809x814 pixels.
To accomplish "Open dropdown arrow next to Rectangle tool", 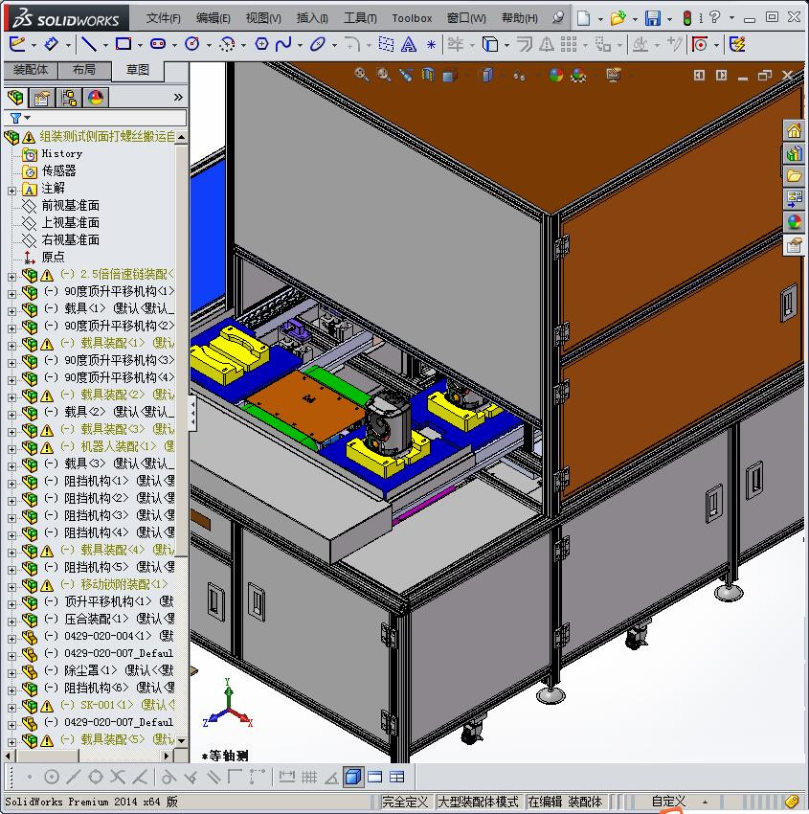I will pyautogui.click(x=140, y=46).
